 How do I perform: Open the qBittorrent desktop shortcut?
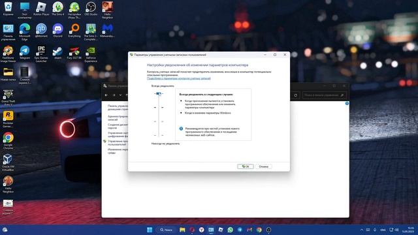(41, 31)
